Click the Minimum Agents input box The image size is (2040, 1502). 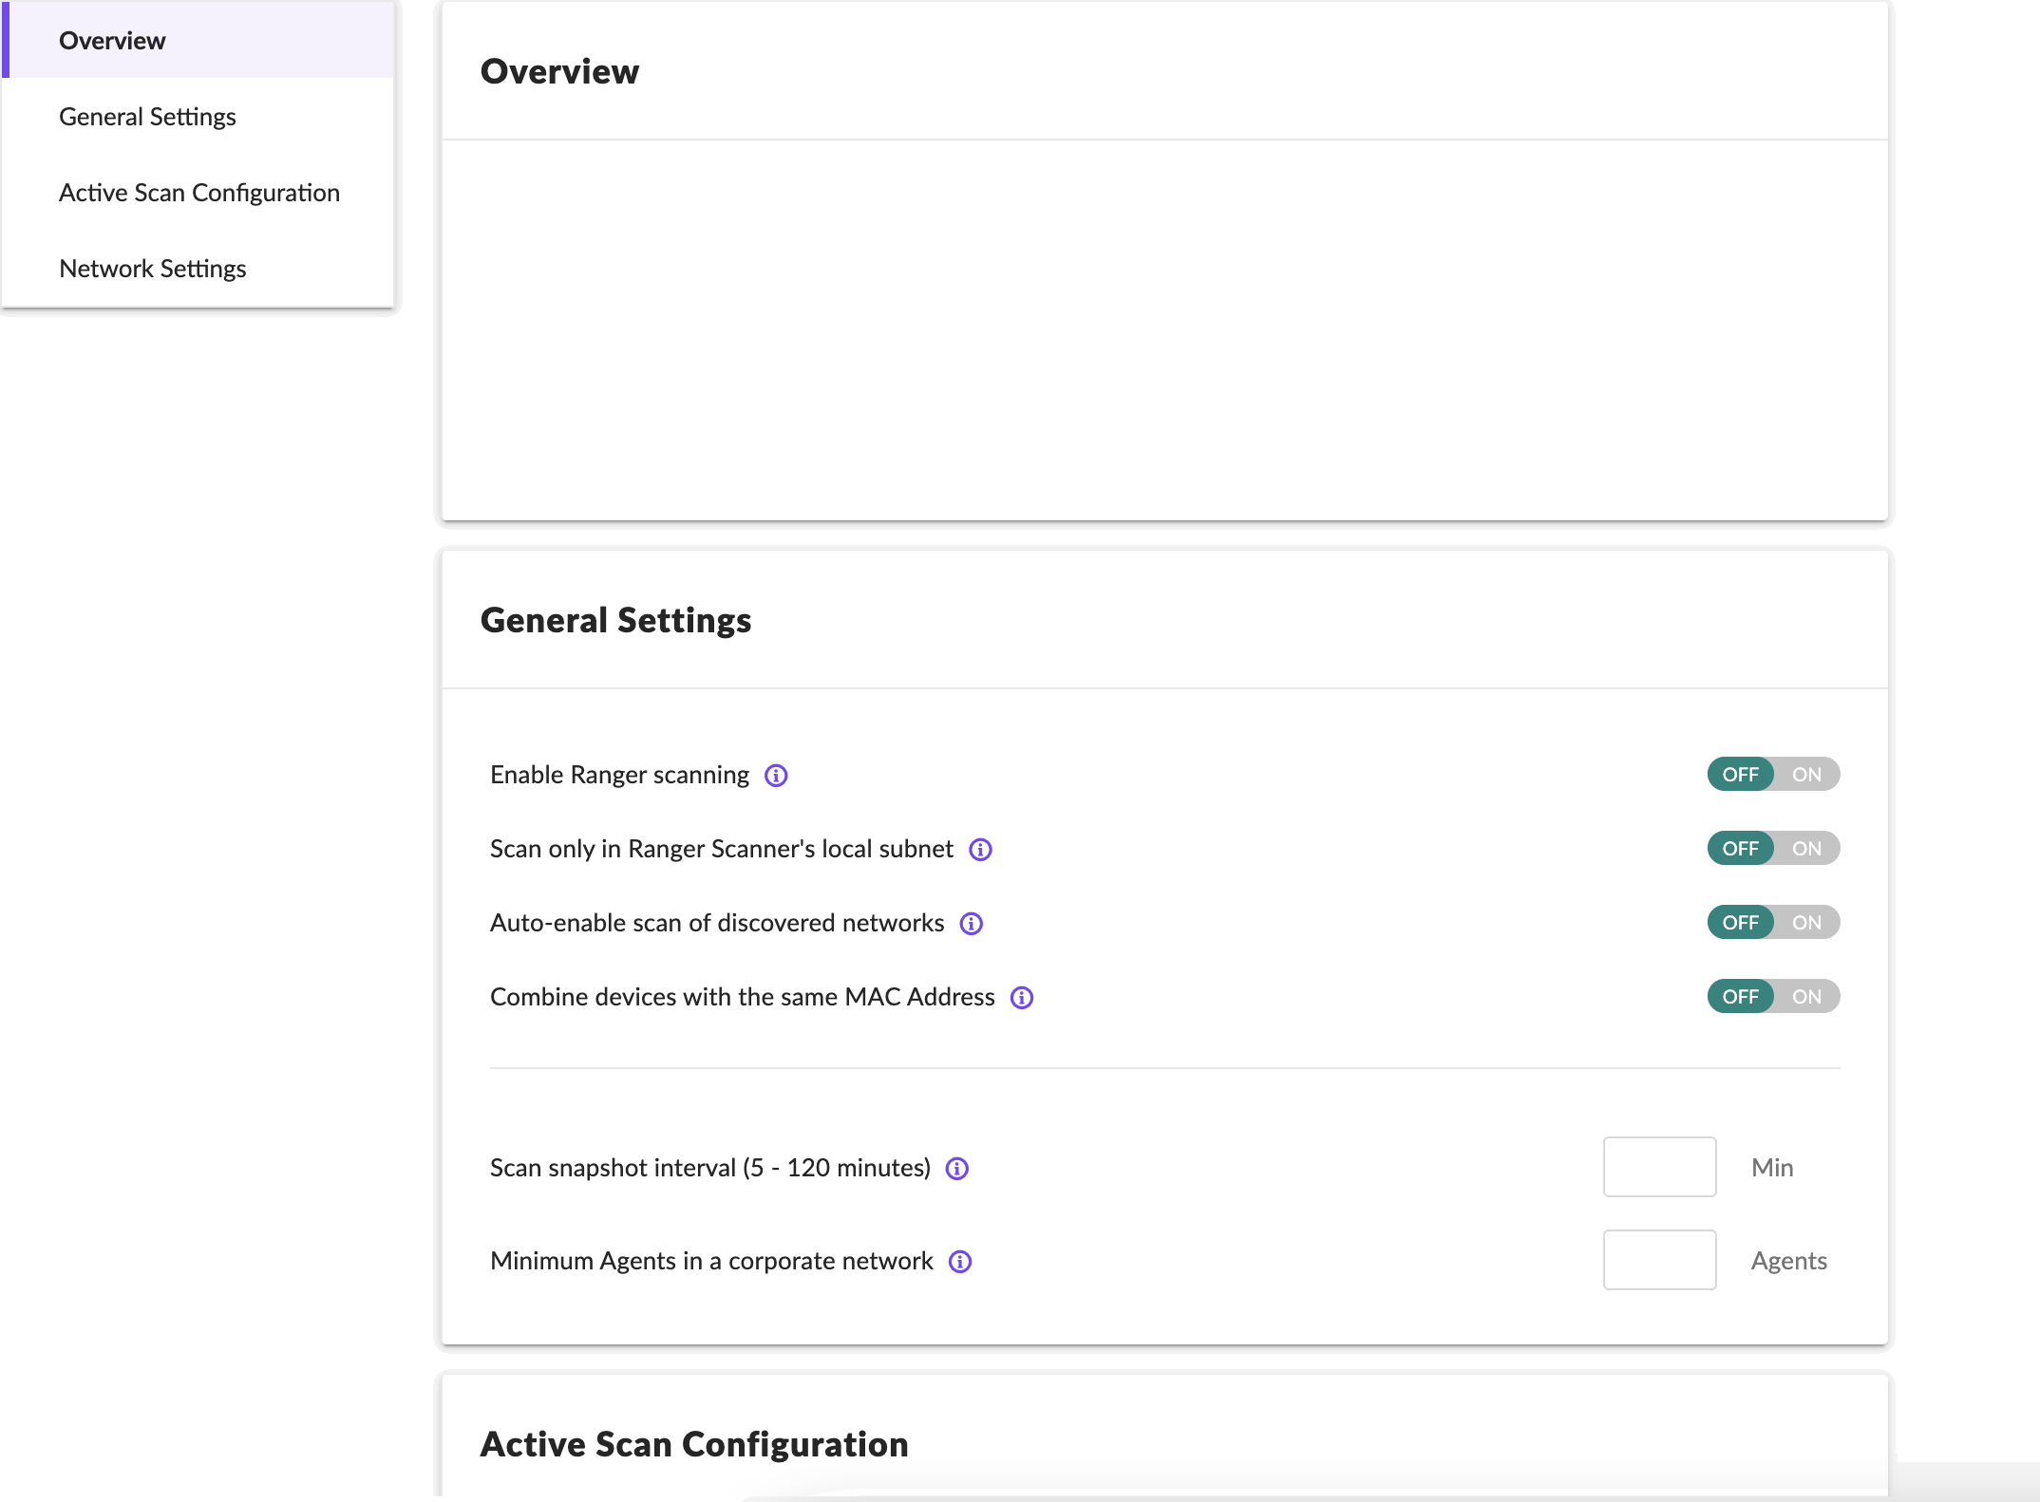point(1658,1260)
